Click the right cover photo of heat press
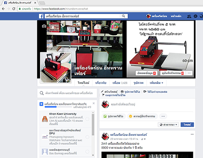 (160, 49)
